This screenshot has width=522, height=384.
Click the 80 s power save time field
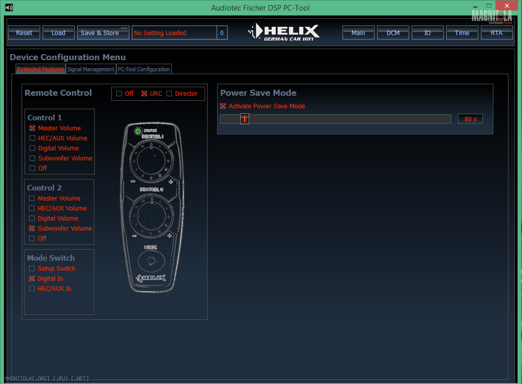(470, 119)
